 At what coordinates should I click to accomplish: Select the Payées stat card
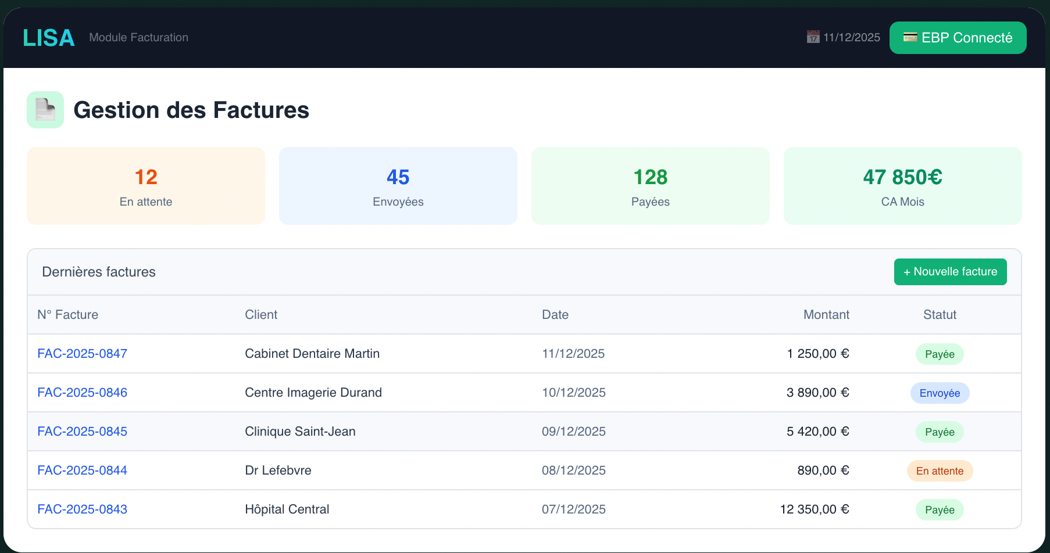[651, 186]
